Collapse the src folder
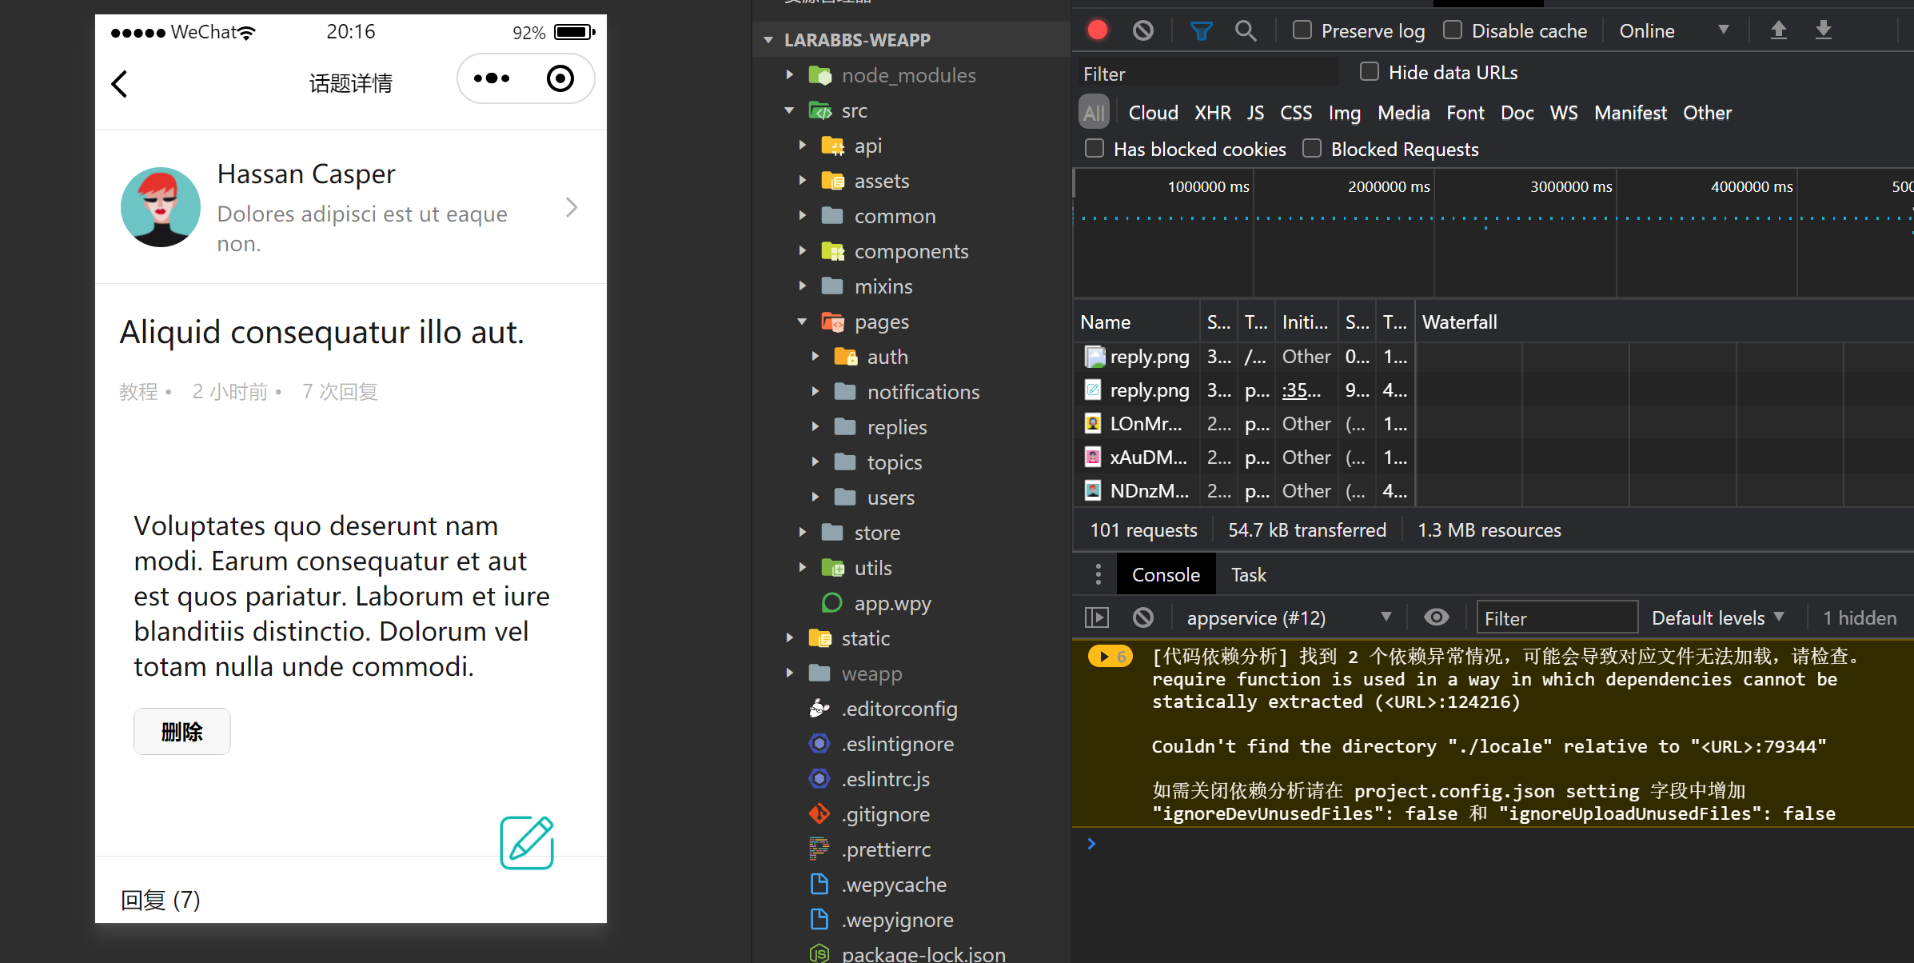The width and height of the screenshot is (1914, 963). pyautogui.click(x=789, y=110)
